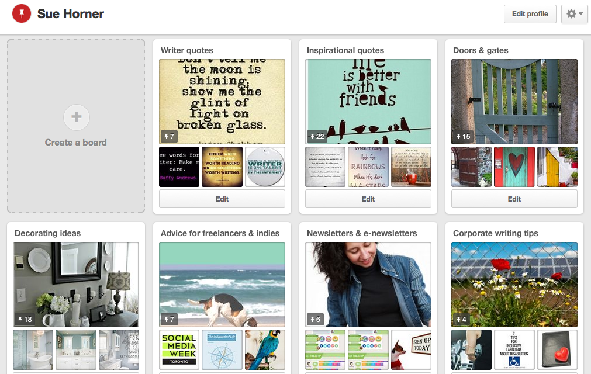Edit the Inspirational quotes board

pos(368,199)
